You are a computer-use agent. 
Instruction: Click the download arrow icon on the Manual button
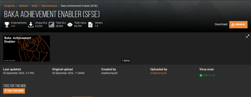coord(233,25)
